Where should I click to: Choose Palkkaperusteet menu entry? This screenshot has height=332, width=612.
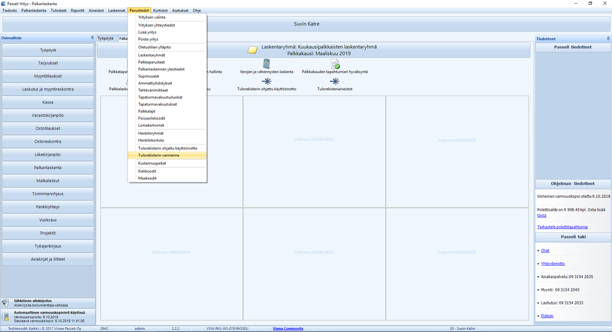coord(167,62)
